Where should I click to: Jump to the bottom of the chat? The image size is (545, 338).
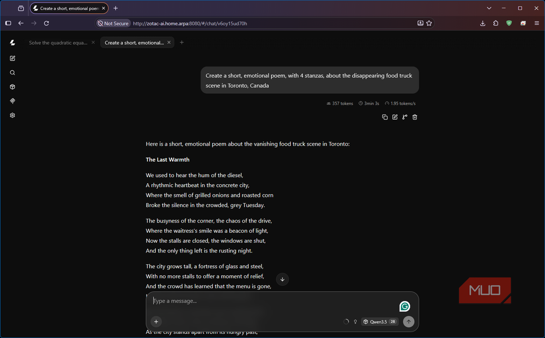click(x=282, y=279)
